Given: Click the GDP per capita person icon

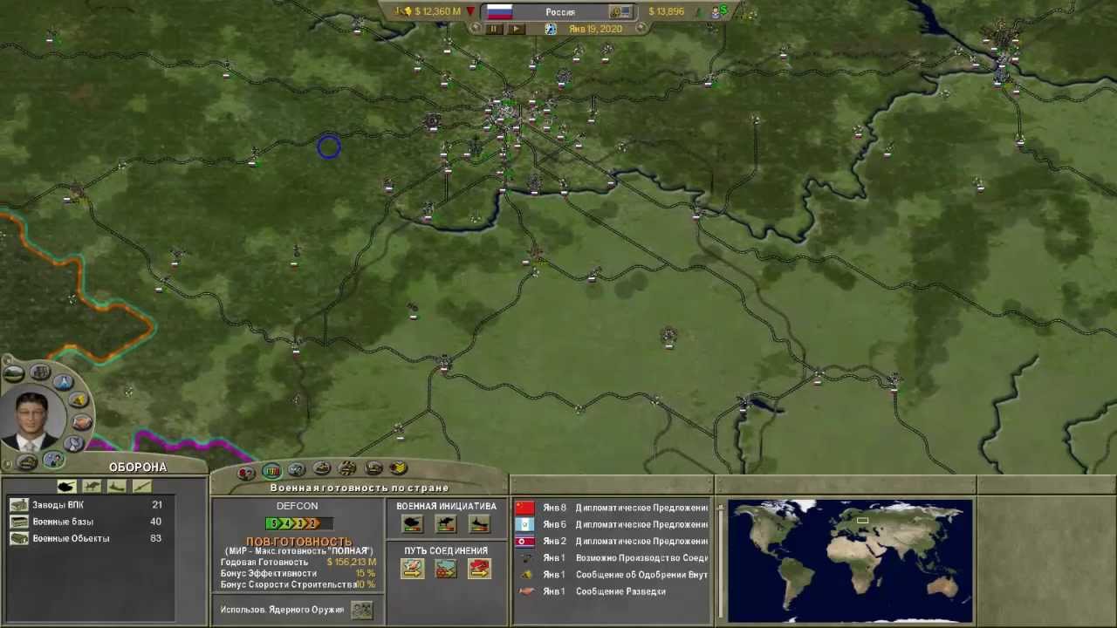Looking at the screenshot, I should (717, 12).
